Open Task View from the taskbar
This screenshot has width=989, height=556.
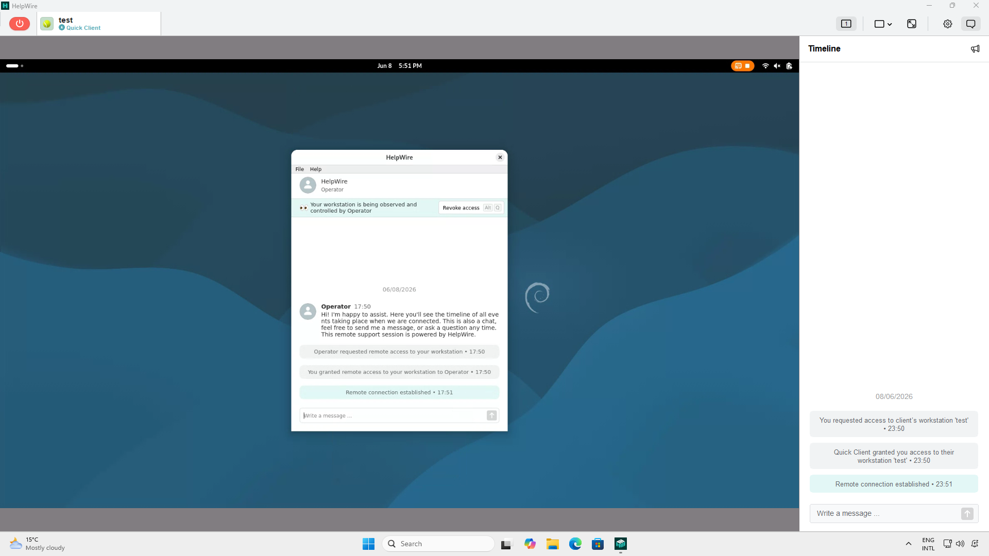pyautogui.click(x=507, y=544)
